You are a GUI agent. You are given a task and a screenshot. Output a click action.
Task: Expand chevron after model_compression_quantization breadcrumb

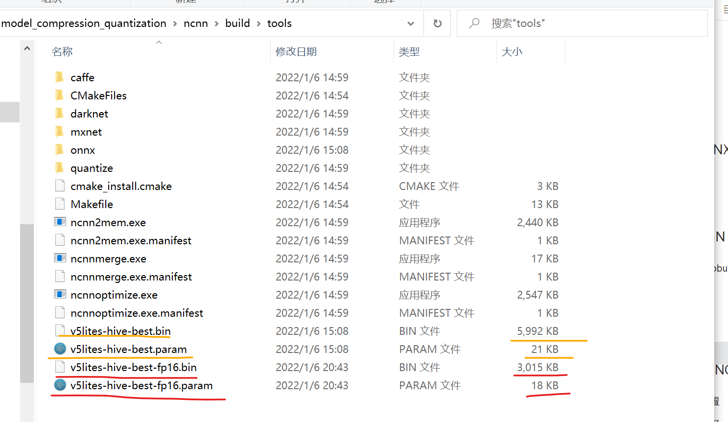tap(175, 23)
